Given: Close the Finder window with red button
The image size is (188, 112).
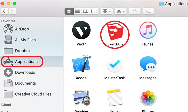Looking at the screenshot, I should (2, 3).
